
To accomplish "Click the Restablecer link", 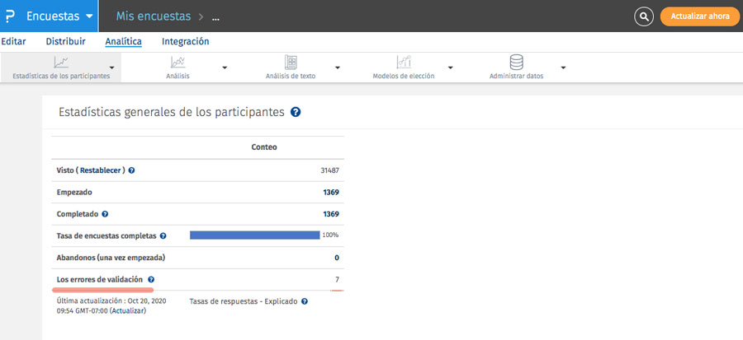I will pyautogui.click(x=102, y=170).
